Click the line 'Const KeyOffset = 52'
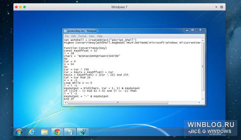The width and height of the screenshot is (241, 140). 80,51
